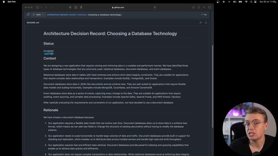Open architecture-decision-record breadcrumb link
Screen dimensions: 278x156
pyautogui.click(x=61, y=15)
